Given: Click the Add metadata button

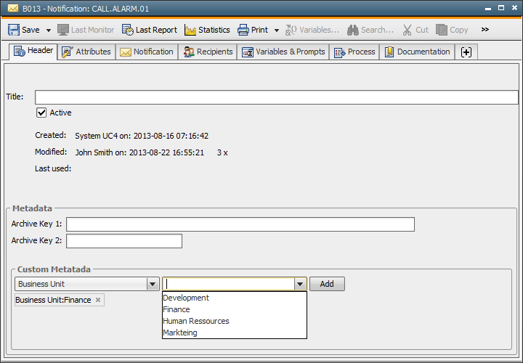Looking at the screenshot, I should point(327,284).
